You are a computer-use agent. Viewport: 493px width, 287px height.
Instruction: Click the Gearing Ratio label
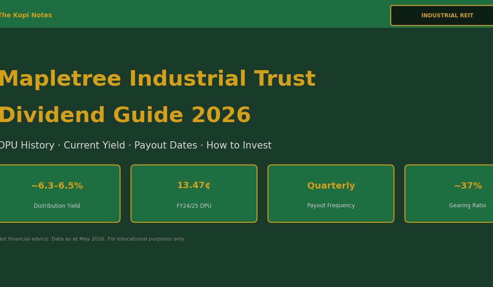click(x=467, y=206)
